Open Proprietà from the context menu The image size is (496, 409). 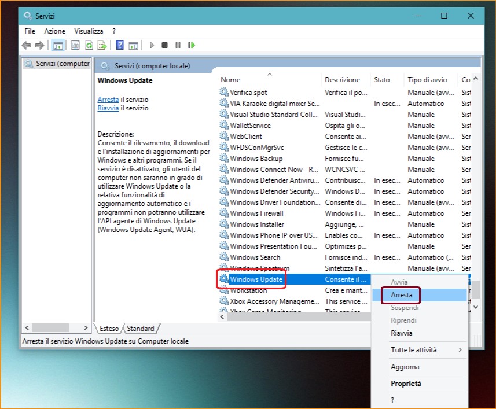click(x=420, y=384)
